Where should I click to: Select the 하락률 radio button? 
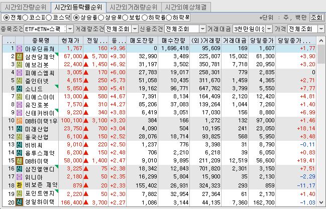145,18
